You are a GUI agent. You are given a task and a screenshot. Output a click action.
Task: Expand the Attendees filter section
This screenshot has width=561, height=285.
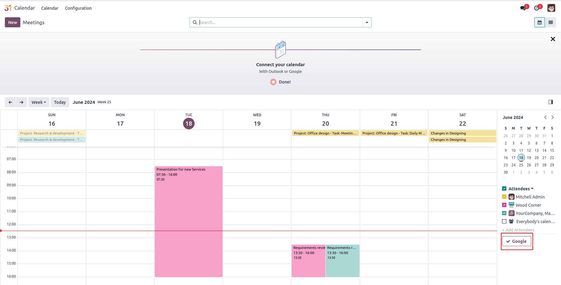click(521, 189)
